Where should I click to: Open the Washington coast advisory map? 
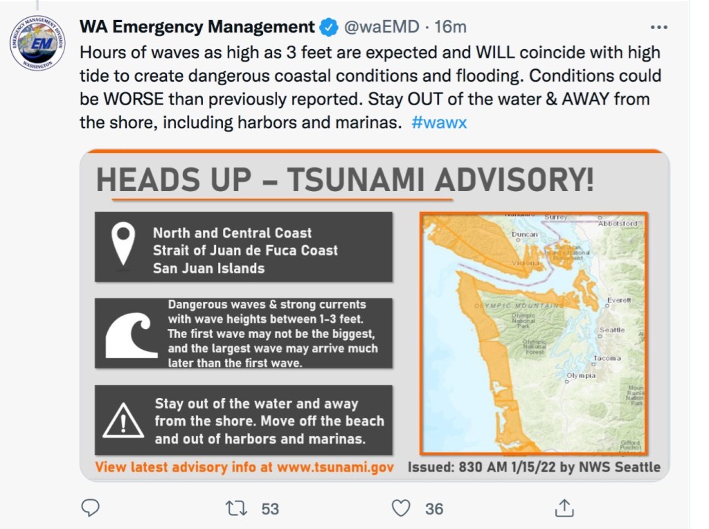pyautogui.click(x=533, y=333)
